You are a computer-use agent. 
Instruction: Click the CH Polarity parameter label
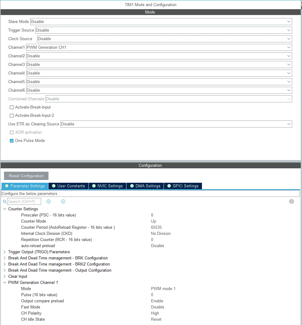click(x=31, y=313)
